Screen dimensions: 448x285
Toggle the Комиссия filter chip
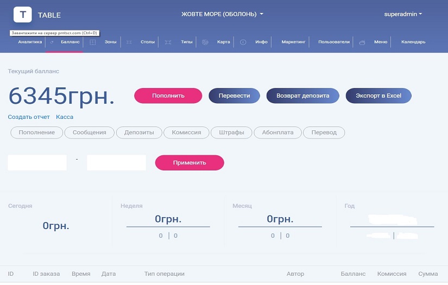(x=186, y=132)
